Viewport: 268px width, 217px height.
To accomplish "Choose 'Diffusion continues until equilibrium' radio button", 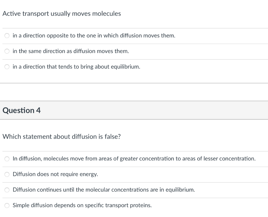I will click(x=7, y=190).
